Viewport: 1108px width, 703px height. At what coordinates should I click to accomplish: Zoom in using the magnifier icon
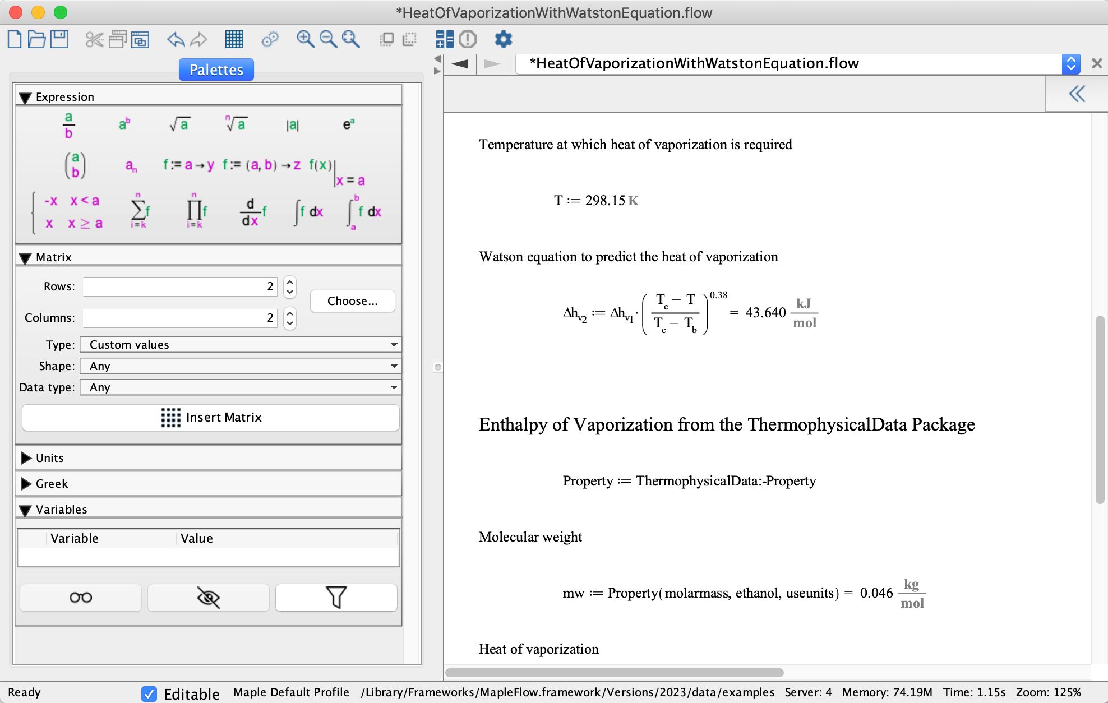(x=305, y=39)
